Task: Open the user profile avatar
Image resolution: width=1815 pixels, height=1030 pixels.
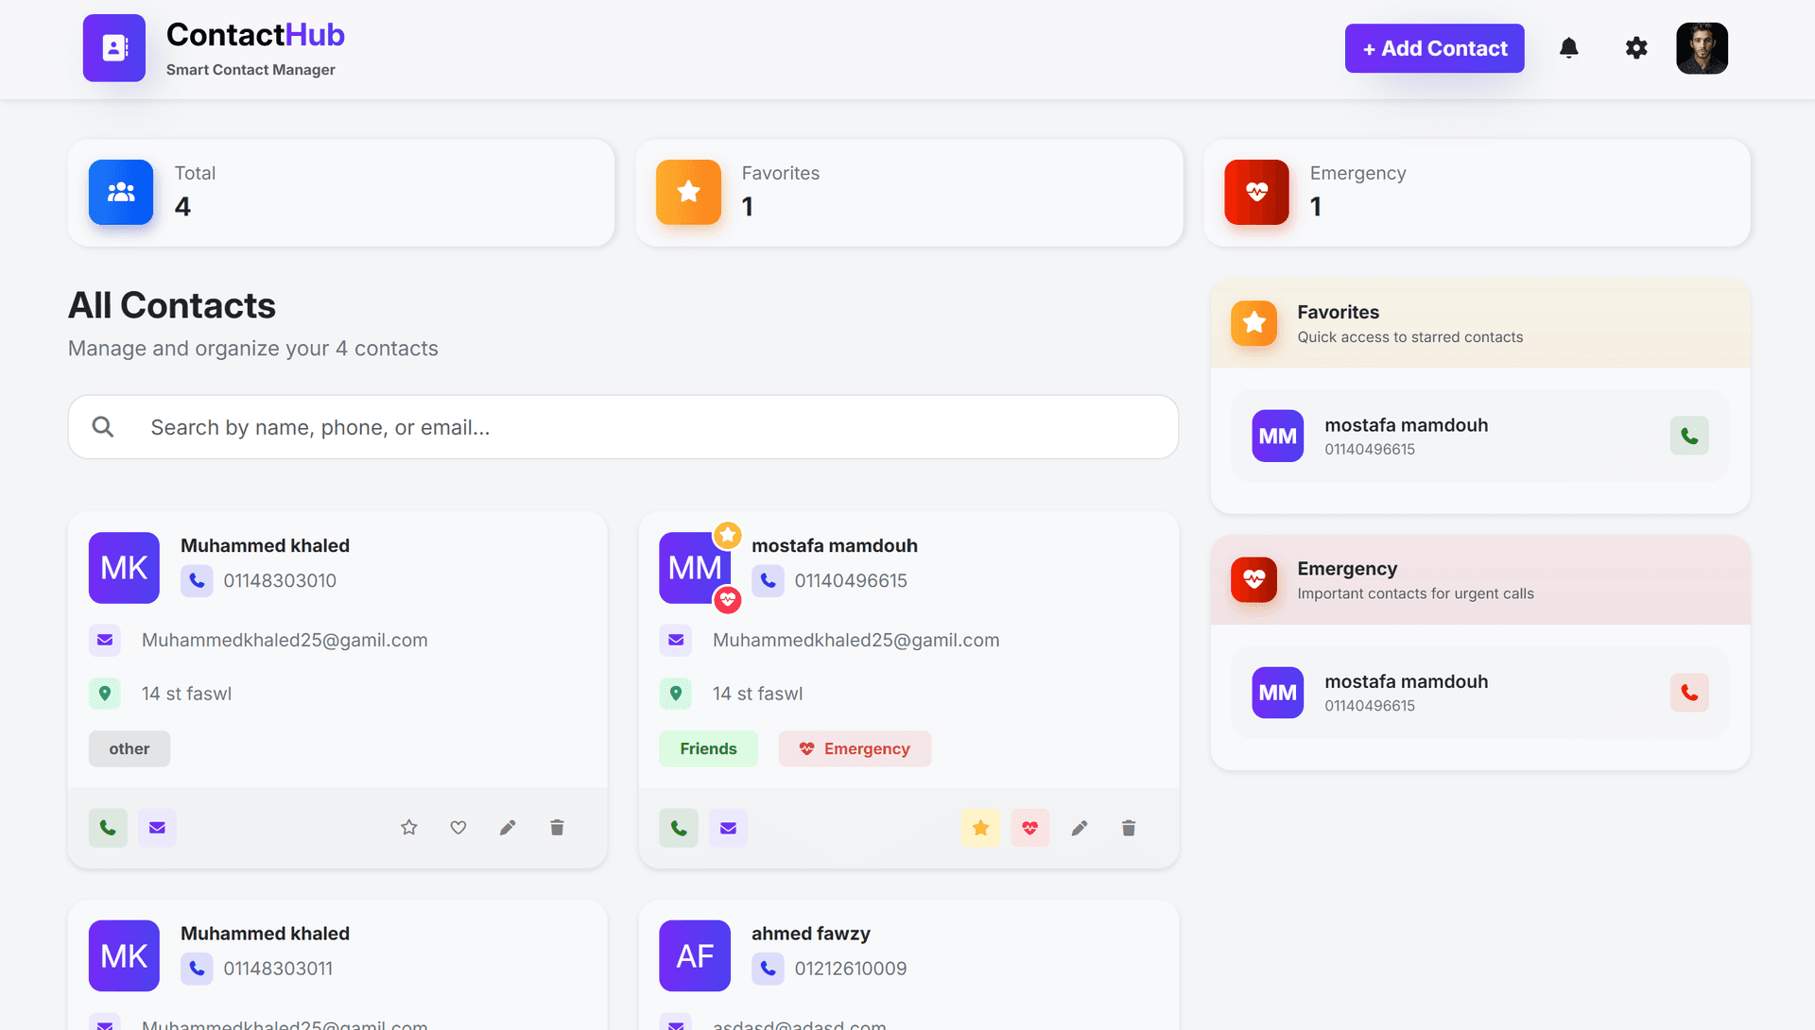Action: [x=1702, y=48]
